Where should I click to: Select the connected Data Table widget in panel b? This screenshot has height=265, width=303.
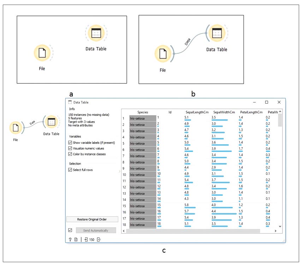pos(217,34)
